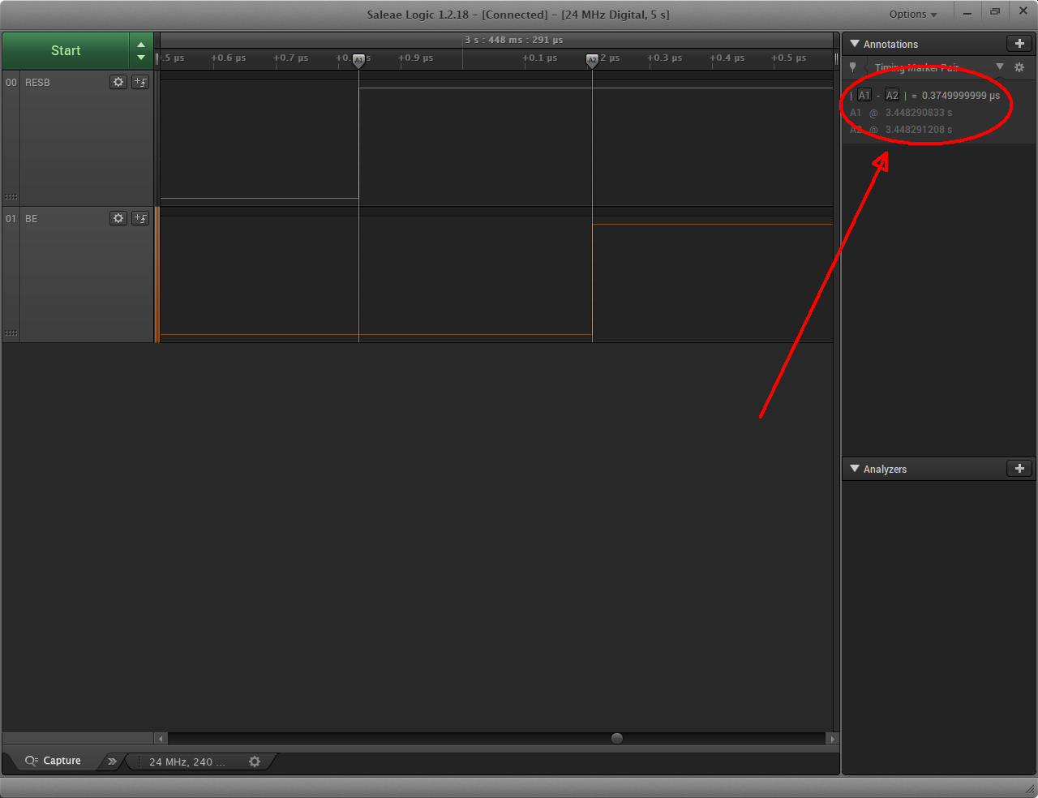Open Timing Marker Pair gear settings

[x=1019, y=67]
